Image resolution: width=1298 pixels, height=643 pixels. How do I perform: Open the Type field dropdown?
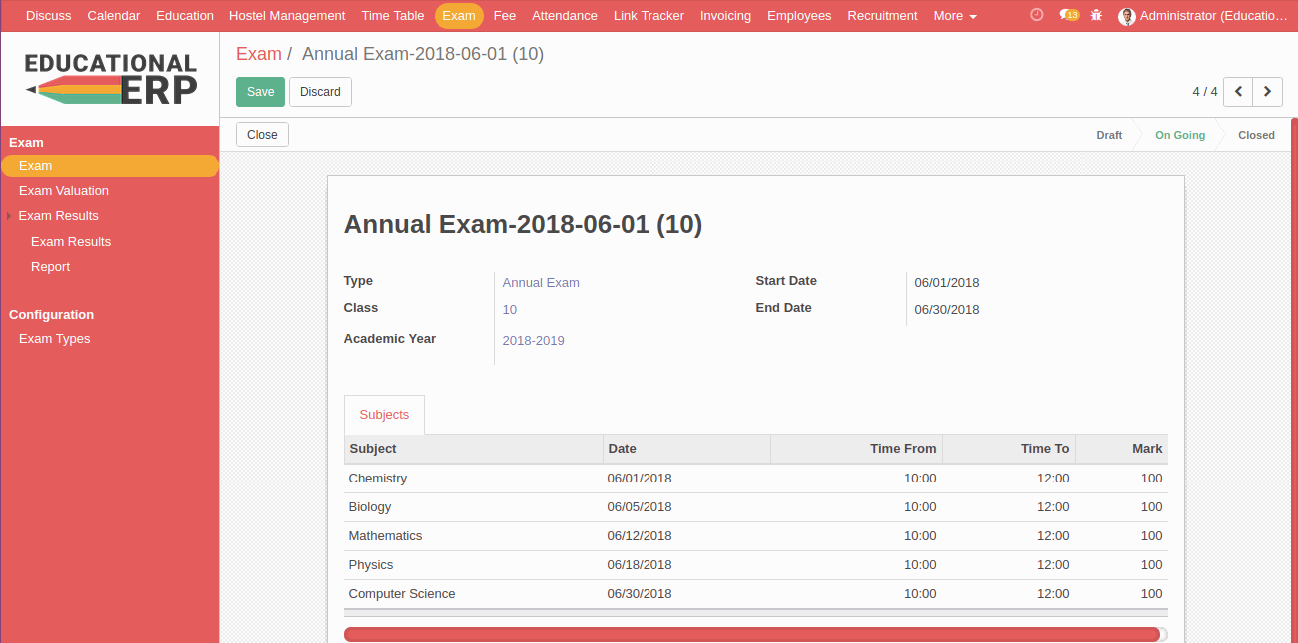pos(619,283)
